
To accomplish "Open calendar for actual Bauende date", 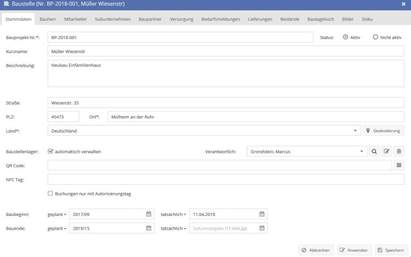I will tap(262, 228).
